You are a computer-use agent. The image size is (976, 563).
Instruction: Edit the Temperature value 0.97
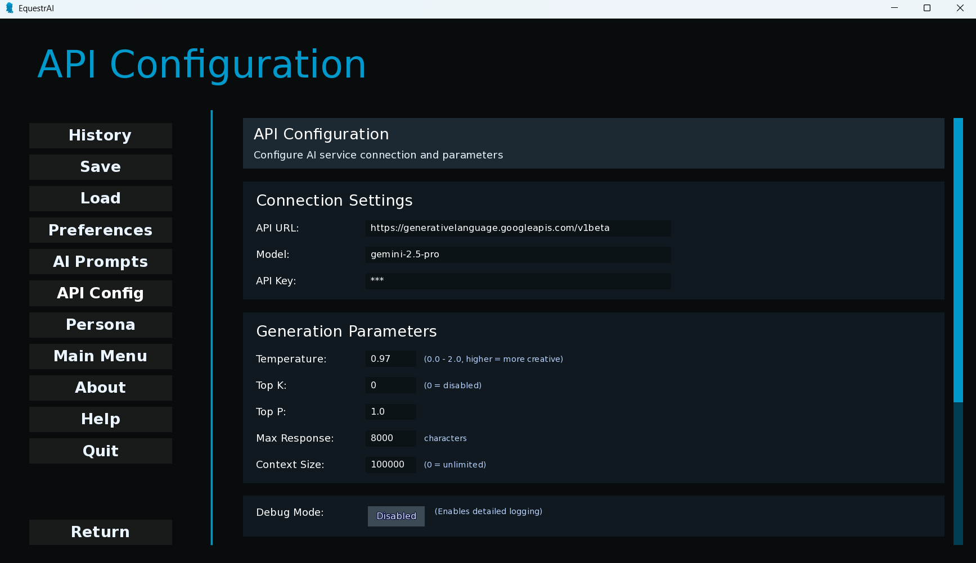(391, 359)
